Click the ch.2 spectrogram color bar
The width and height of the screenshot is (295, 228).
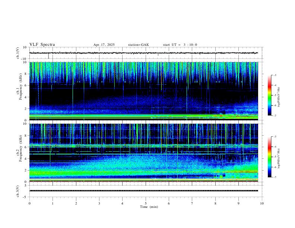click(x=269, y=157)
